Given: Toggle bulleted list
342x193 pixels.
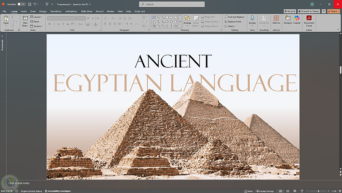Looking at the screenshot, I should (105, 18).
